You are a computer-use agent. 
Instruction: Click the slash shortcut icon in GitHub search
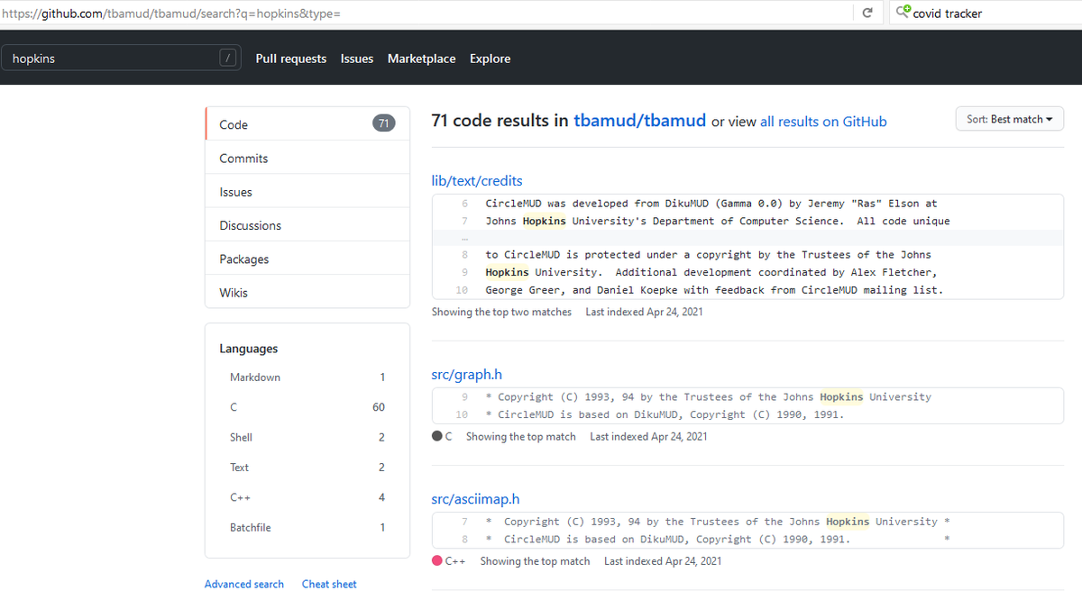pyautogui.click(x=229, y=58)
